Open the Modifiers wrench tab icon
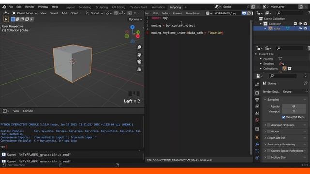Viewport: 310px width, 174px height. pyautogui.click(x=257, y=144)
